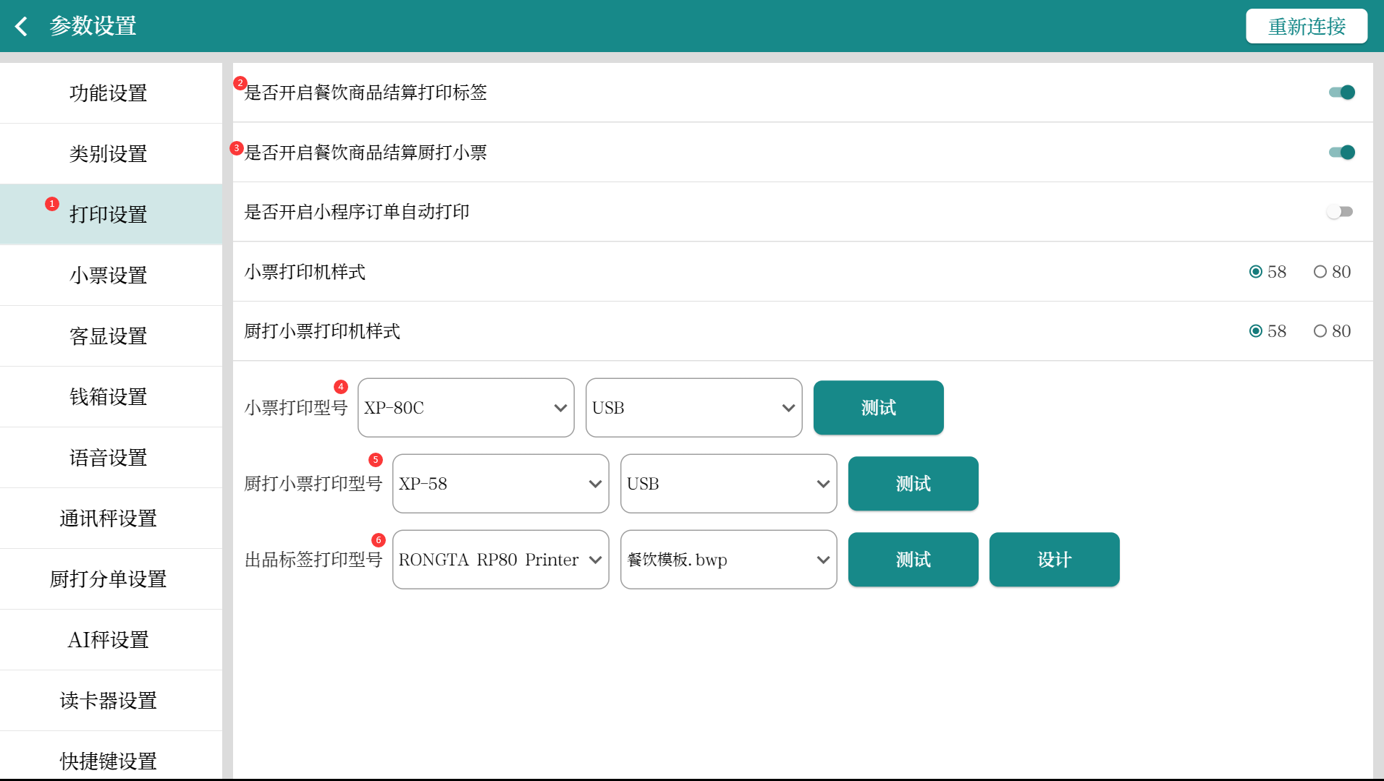Viewport: 1384px width, 781px height.
Task: Click the 参数设置 page title
Action: (93, 26)
